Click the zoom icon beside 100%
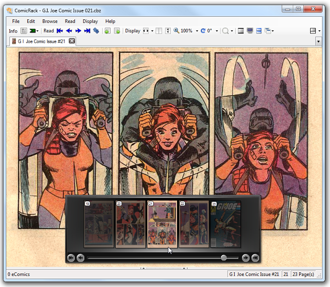This screenshot has width=330, height=287. 177,31
